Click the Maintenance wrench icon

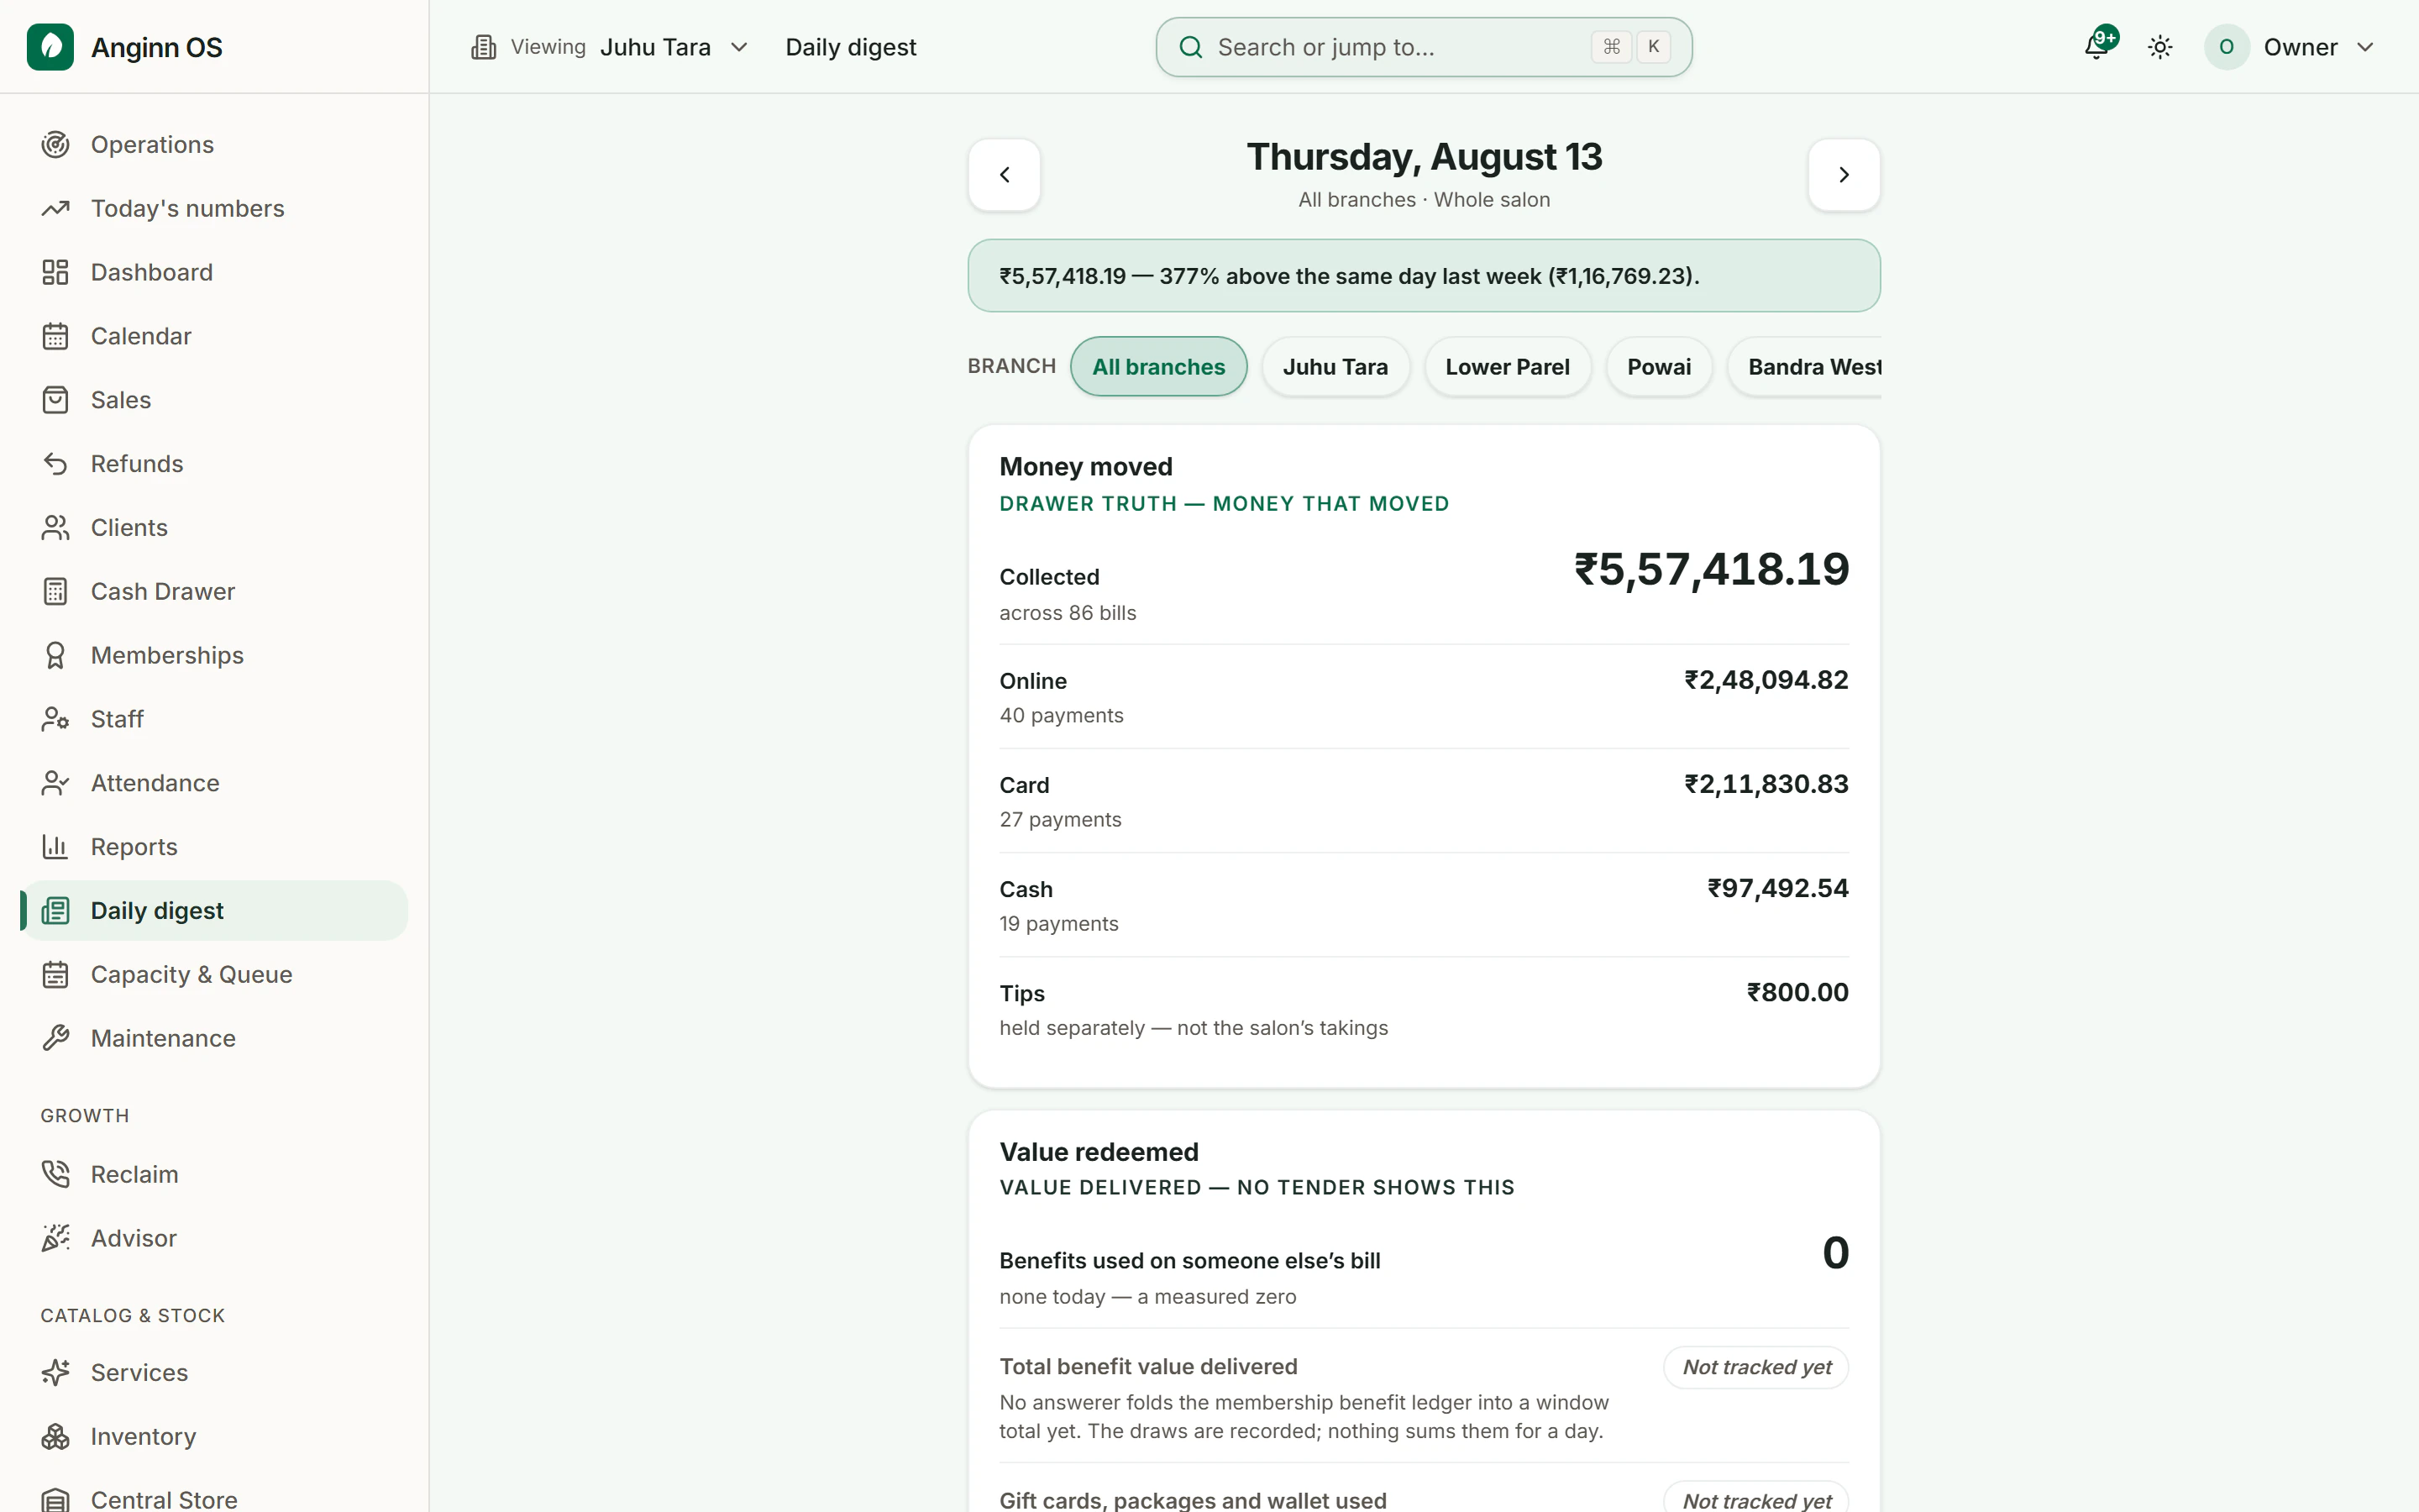pyautogui.click(x=56, y=1038)
